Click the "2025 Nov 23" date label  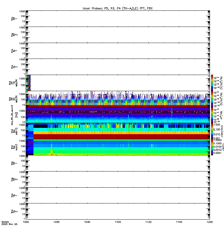click(x=10, y=224)
